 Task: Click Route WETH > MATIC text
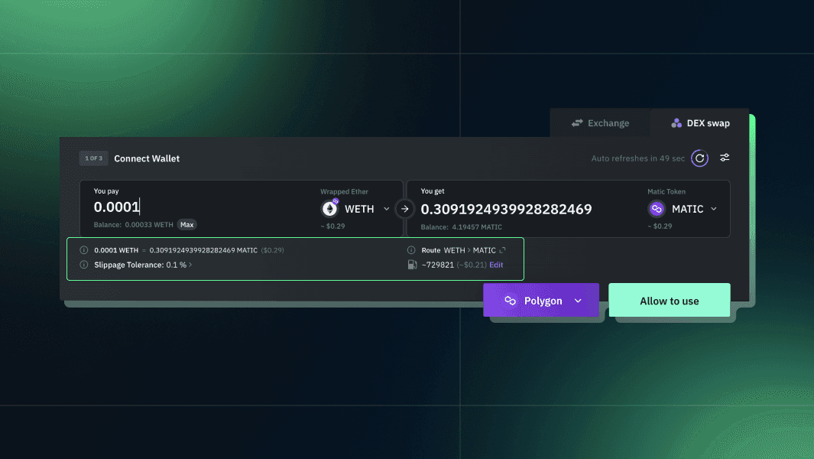[459, 250]
